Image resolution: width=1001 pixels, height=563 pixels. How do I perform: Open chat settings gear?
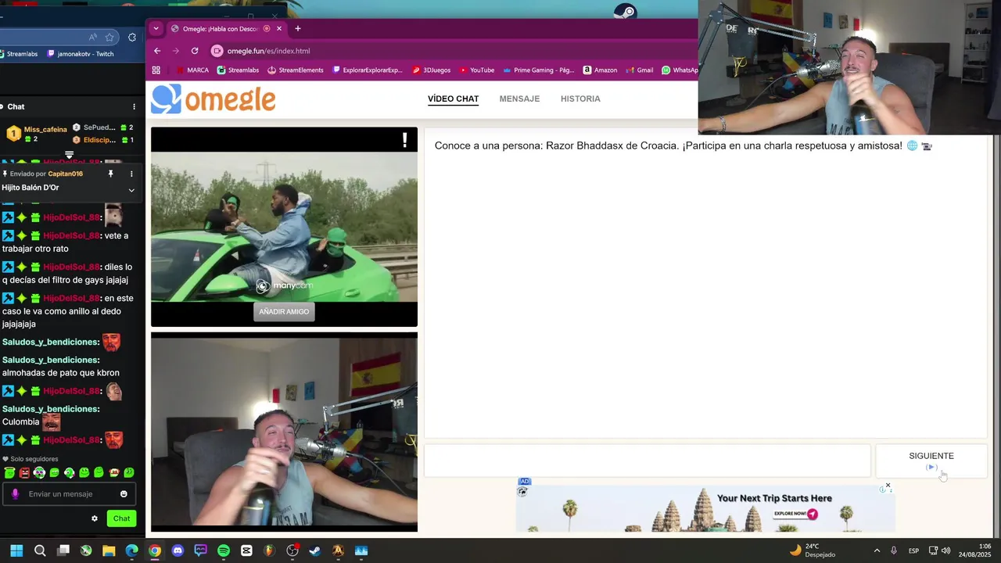(95, 518)
